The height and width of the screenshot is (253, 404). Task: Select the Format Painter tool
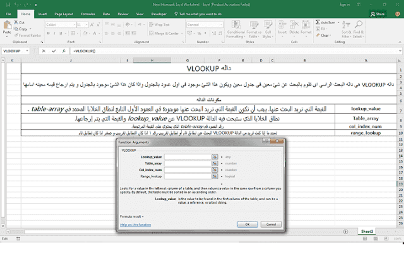28,35
